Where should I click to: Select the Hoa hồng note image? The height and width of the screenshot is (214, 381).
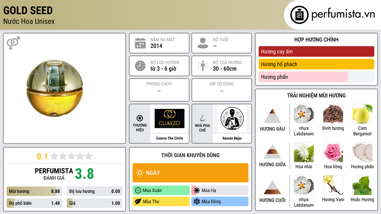coord(333,152)
